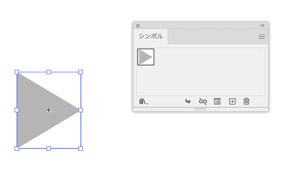Click the Break Link to Symbol icon

203,101
